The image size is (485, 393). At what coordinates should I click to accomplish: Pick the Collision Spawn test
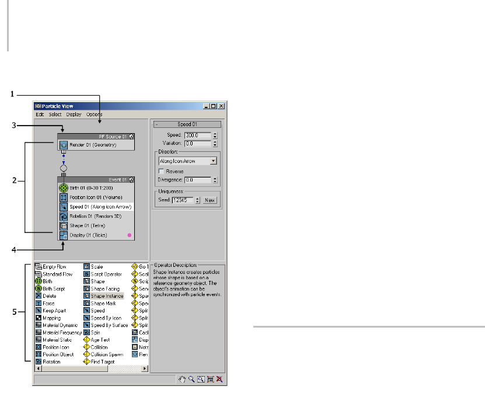(104, 354)
